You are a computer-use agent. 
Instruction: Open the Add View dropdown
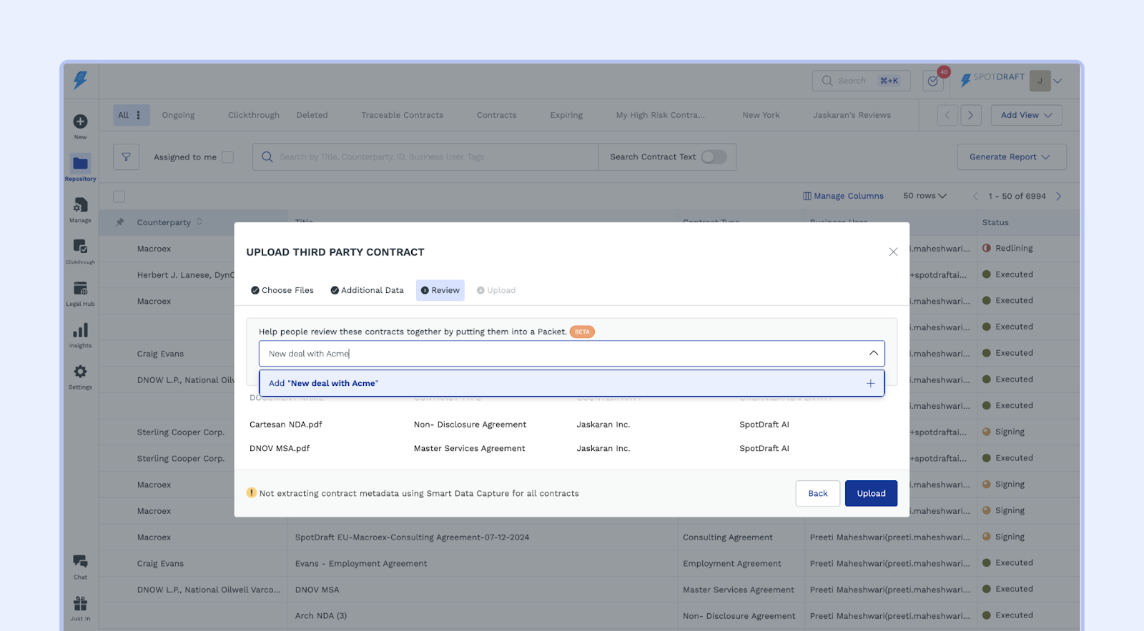pos(1025,115)
